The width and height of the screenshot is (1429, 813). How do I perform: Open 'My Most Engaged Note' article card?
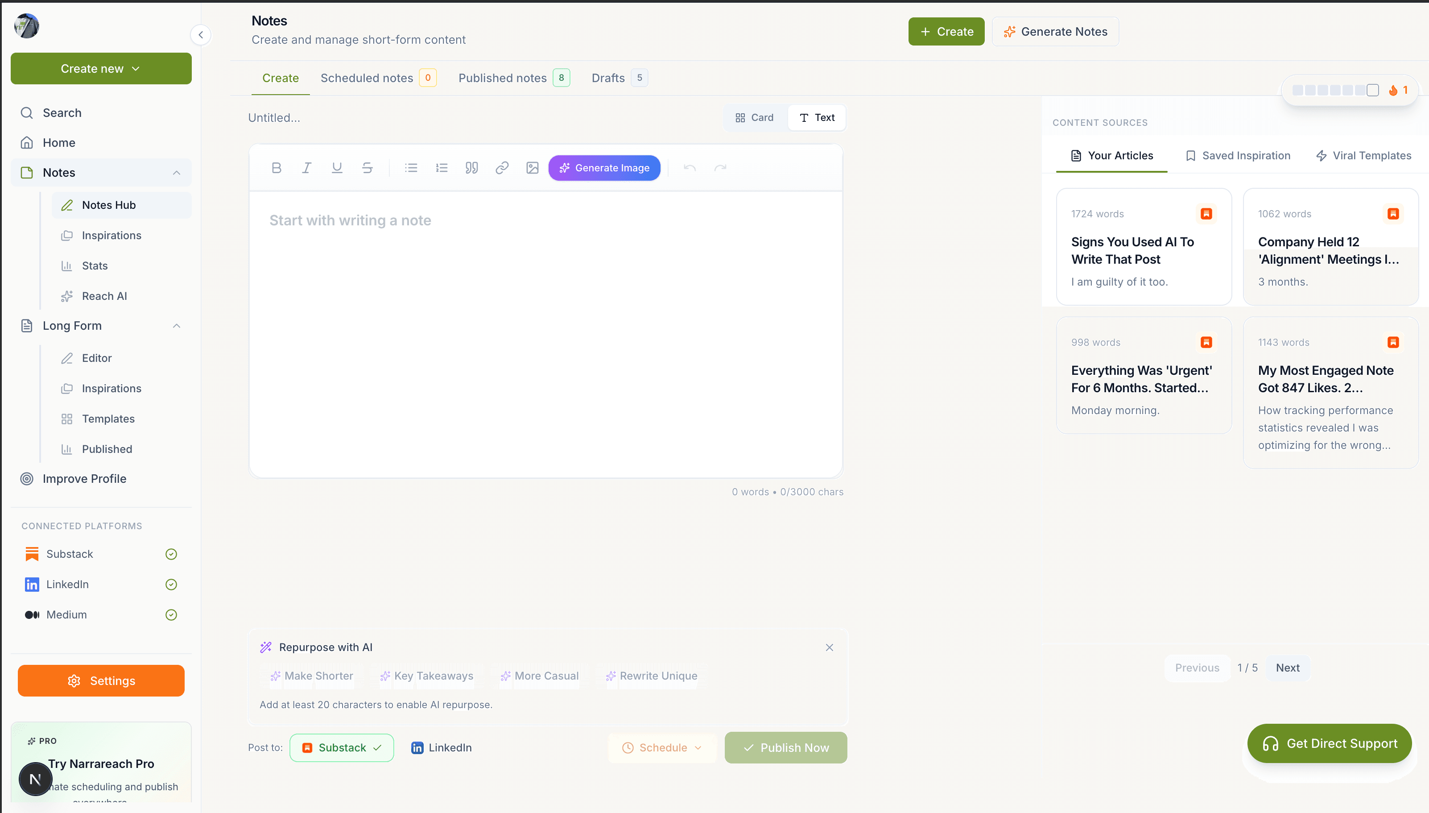coord(1331,393)
